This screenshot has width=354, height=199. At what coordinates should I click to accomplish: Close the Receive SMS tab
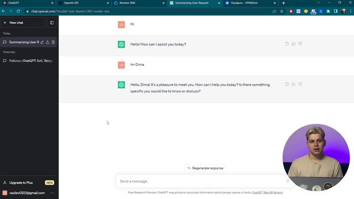[164, 3]
